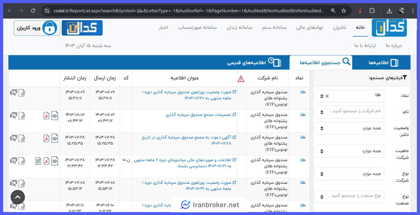The width and height of the screenshot is (420, 215).
Task: Click طلا symbol link in 15:38:11 row
Action: 303,92
